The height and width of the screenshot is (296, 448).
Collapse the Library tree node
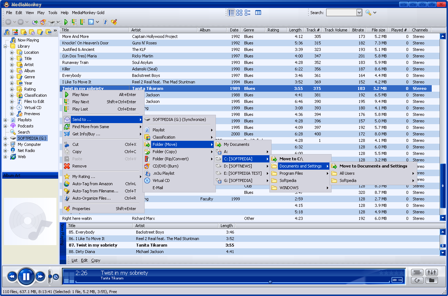[x=5, y=46]
